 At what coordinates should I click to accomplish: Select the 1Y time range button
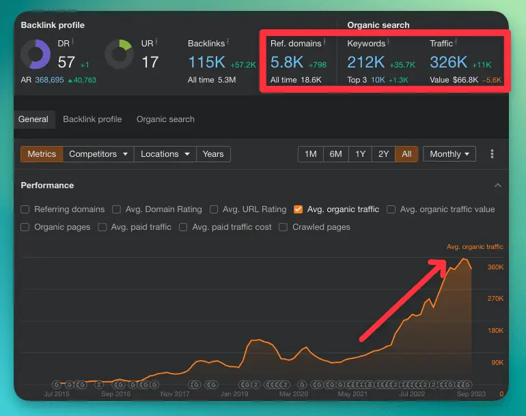point(360,154)
